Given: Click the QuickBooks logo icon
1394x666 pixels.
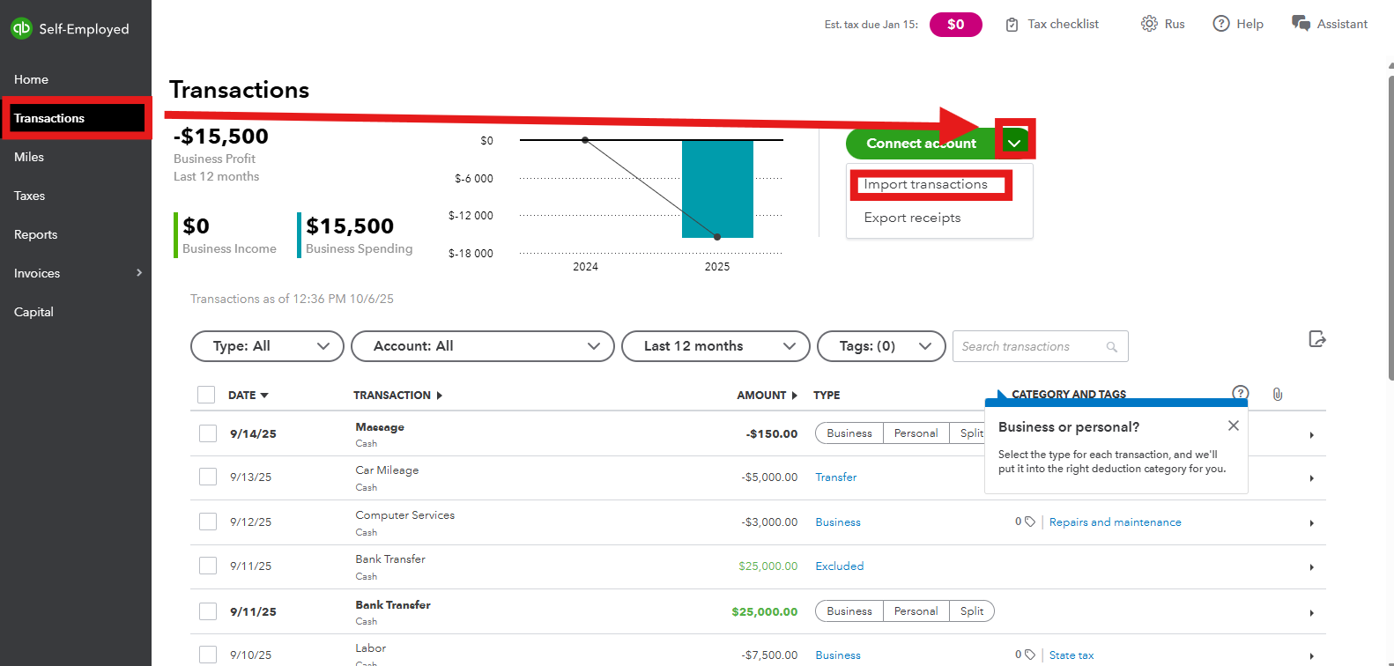Looking at the screenshot, I should click(21, 28).
